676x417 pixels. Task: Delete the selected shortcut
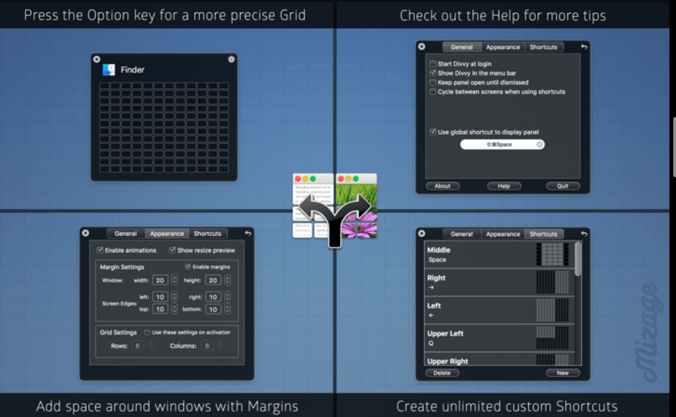point(442,373)
